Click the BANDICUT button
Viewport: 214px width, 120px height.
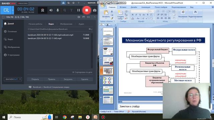(x=13, y=79)
